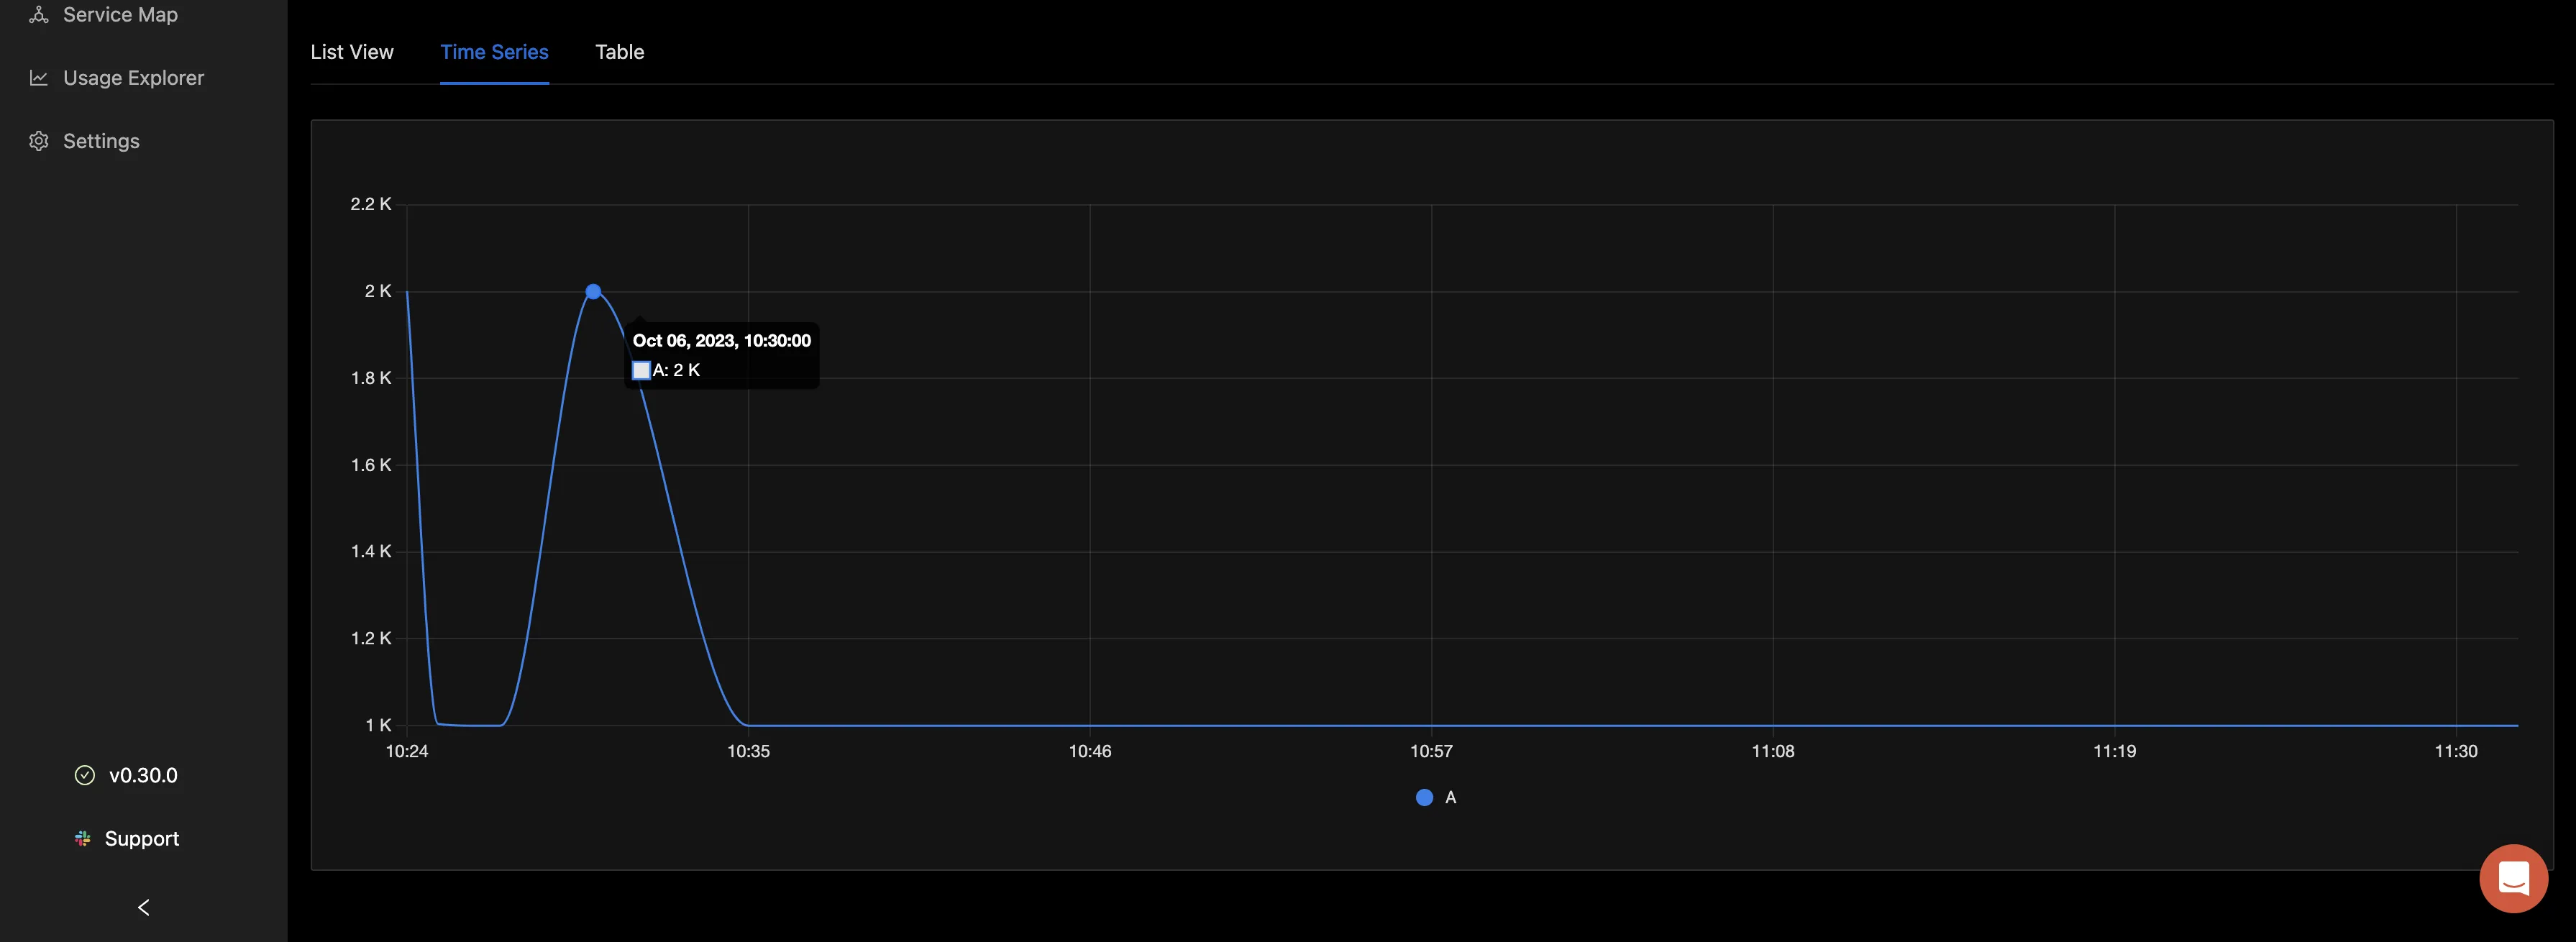Switch to the List View tab
Image resolution: width=2576 pixels, height=942 pixels.
click(x=352, y=52)
